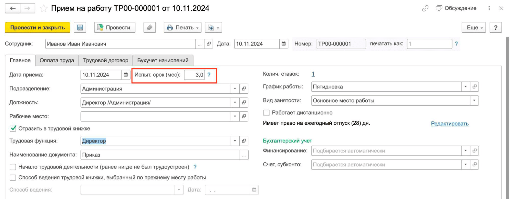Add document to favorites with star icon
Viewport: 510px width, 199px height.
[44, 8]
